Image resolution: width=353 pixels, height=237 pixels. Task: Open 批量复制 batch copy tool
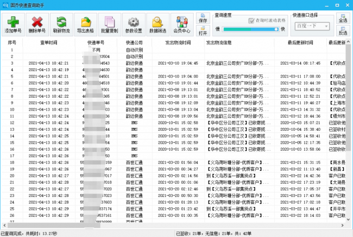[x=109, y=24]
